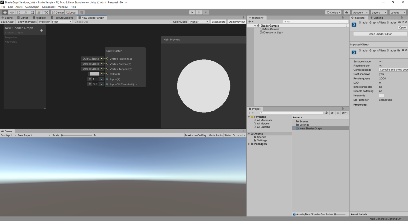Screen dimensions: 408x221
Task: Lock the Hierarchy panel
Action: pyautogui.click(x=343, y=18)
